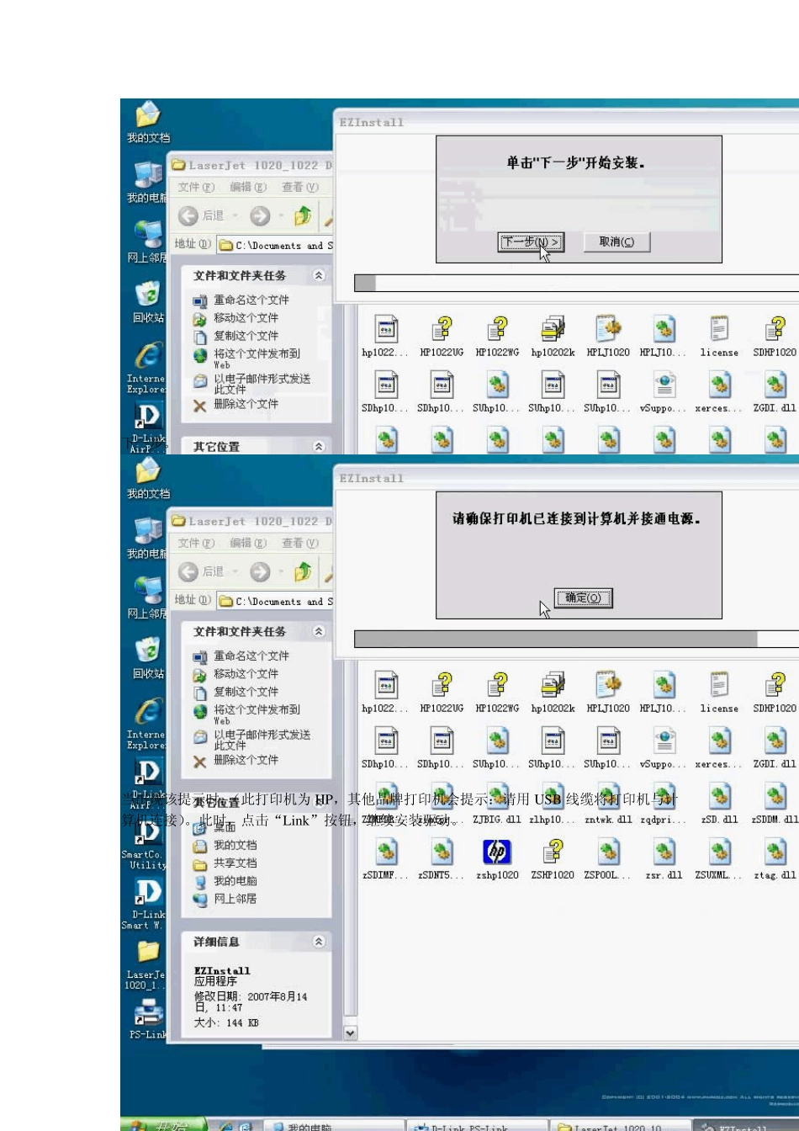Image resolution: width=799 pixels, height=1131 pixels.
Task: Select HPLJ1020 file behind the 下一步 dialog
Action: (x=608, y=336)
